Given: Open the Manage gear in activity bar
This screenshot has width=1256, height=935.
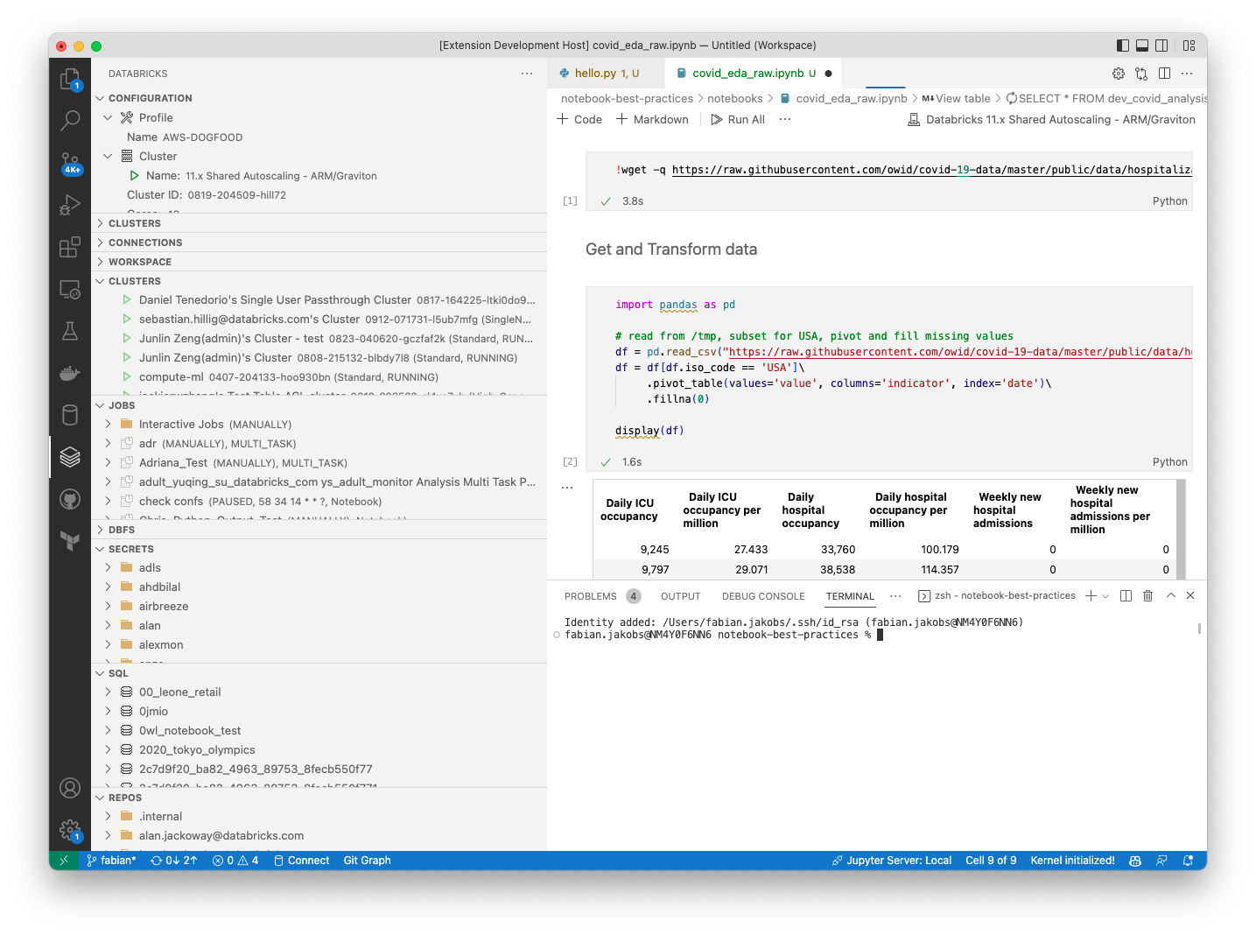Looking at the screenshot, I should tap(70, 829).
